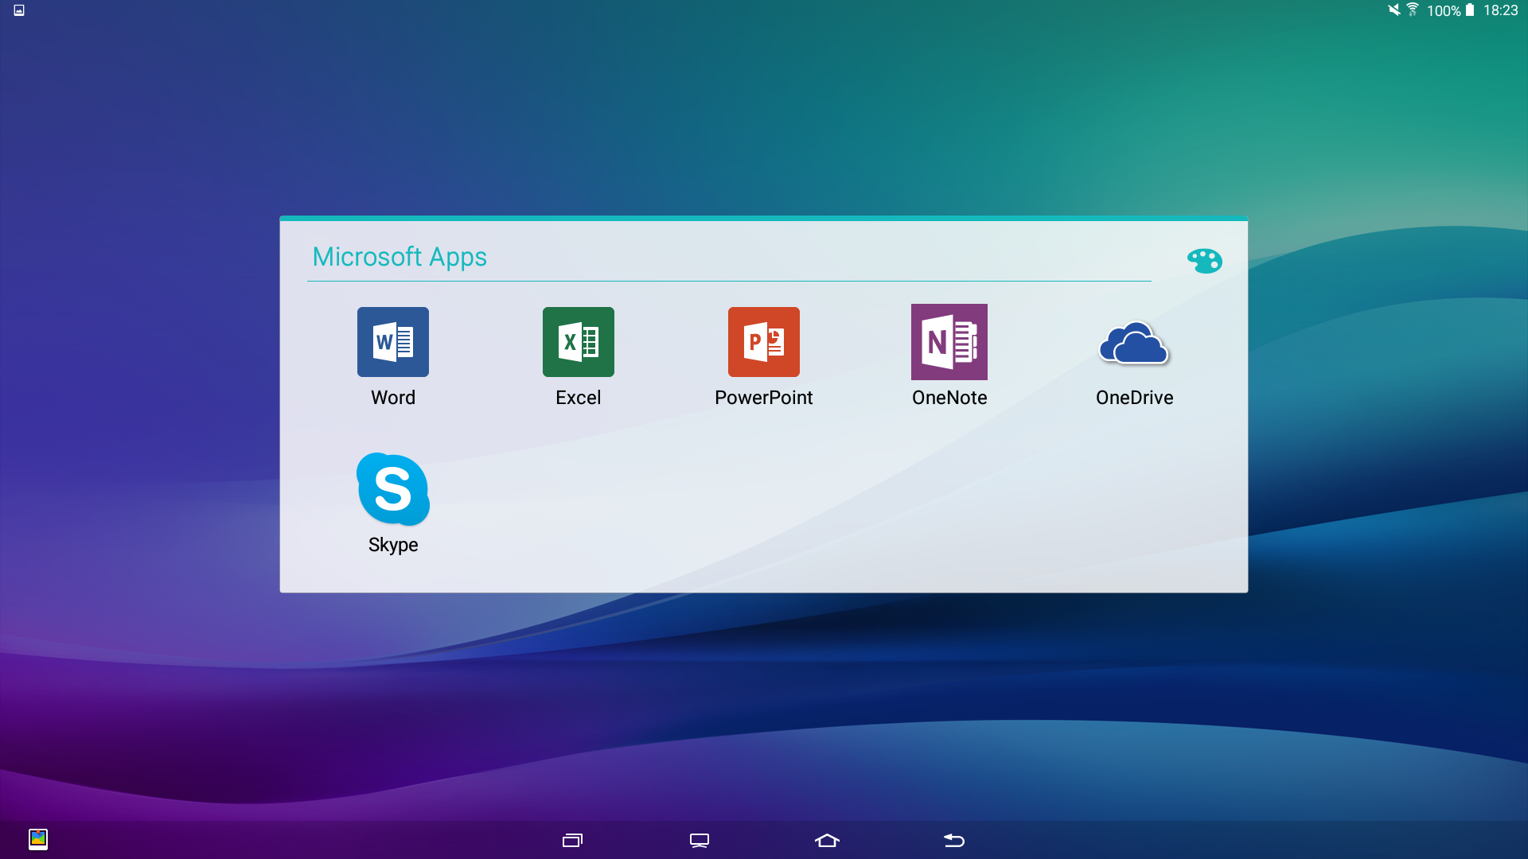1528x859 pixels.
Task: Tap the Wi-Fi status icon
Action: [x=1413, y=10]
